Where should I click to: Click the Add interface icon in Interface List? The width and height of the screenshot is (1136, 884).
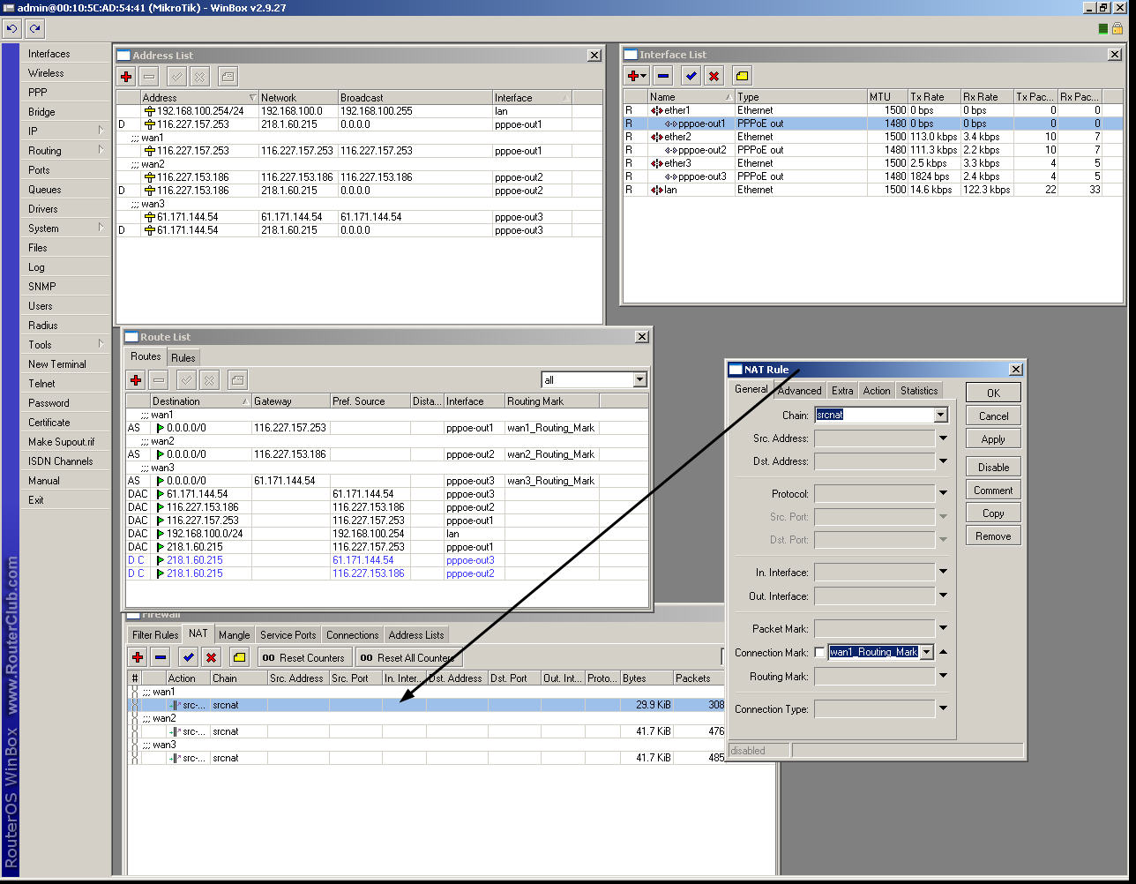tap(635, 76)
